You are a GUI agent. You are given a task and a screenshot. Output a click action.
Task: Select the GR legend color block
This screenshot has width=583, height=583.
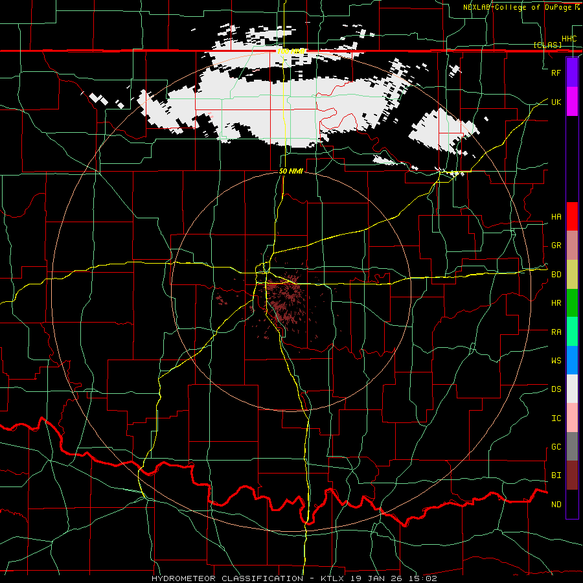(572, 245)
